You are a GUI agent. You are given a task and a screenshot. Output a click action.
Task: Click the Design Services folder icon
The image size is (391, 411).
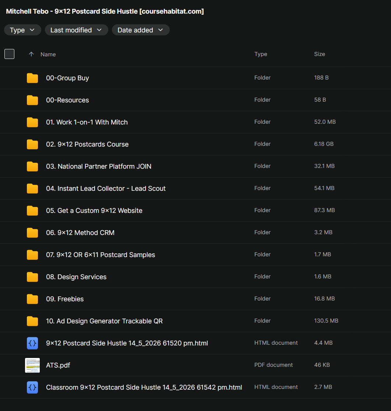tap(32, 277)
